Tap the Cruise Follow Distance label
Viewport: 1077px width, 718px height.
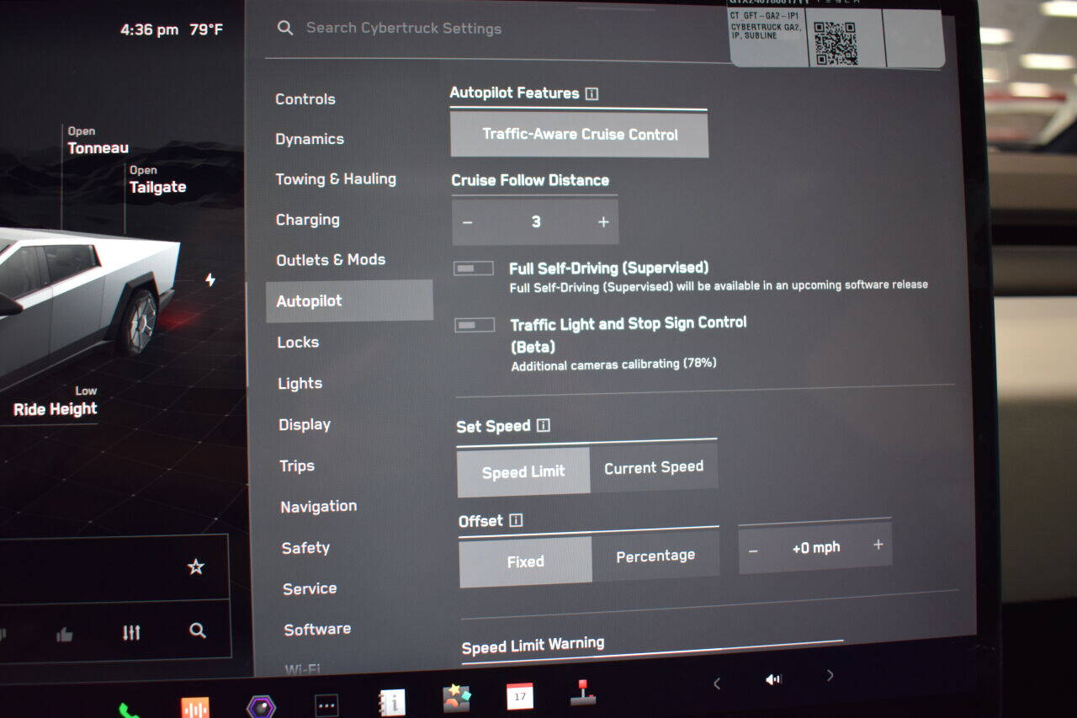530,180
